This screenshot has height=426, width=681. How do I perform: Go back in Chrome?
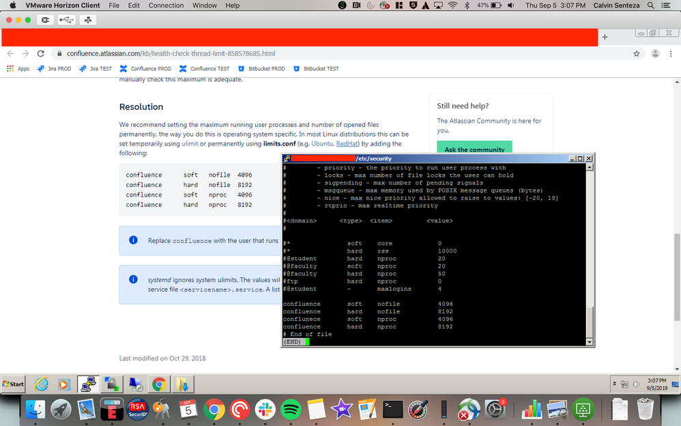click(10, 53)
